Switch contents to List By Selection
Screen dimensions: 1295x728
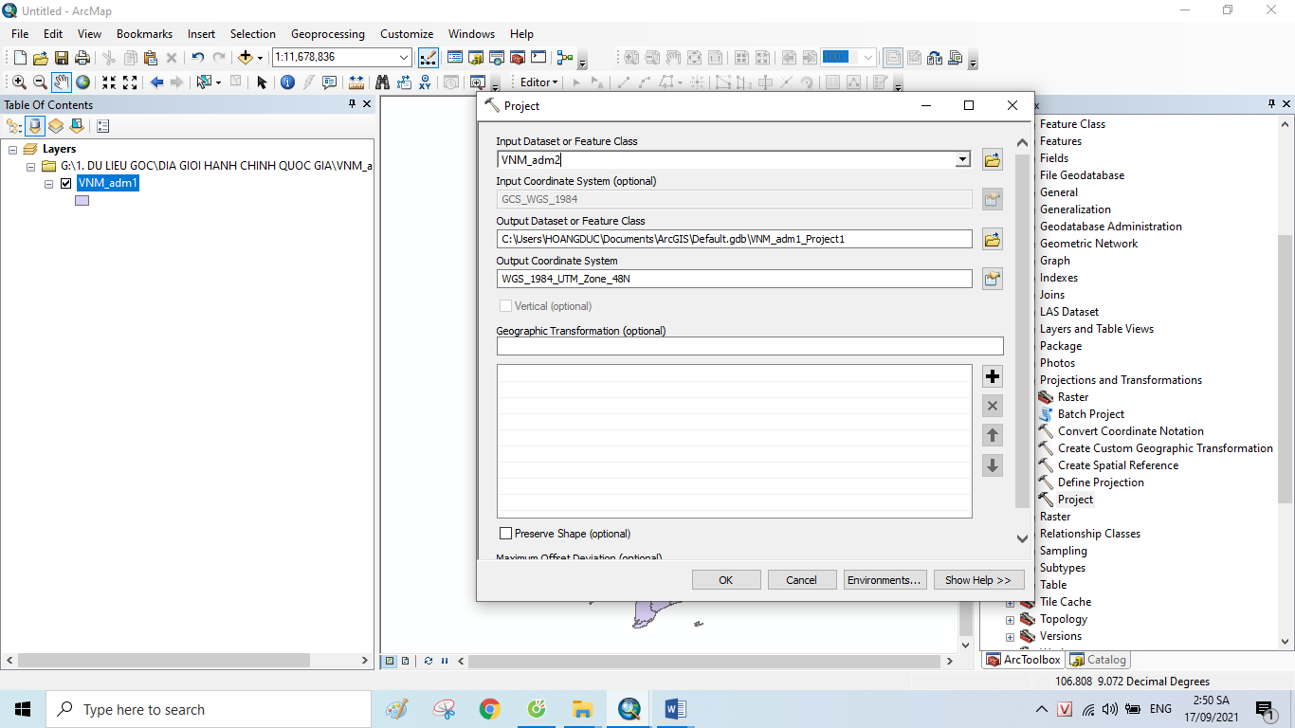77,125
